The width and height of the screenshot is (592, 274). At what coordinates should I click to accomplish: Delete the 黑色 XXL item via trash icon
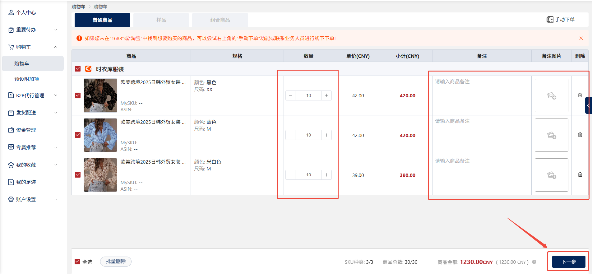[x=580, y=95]
